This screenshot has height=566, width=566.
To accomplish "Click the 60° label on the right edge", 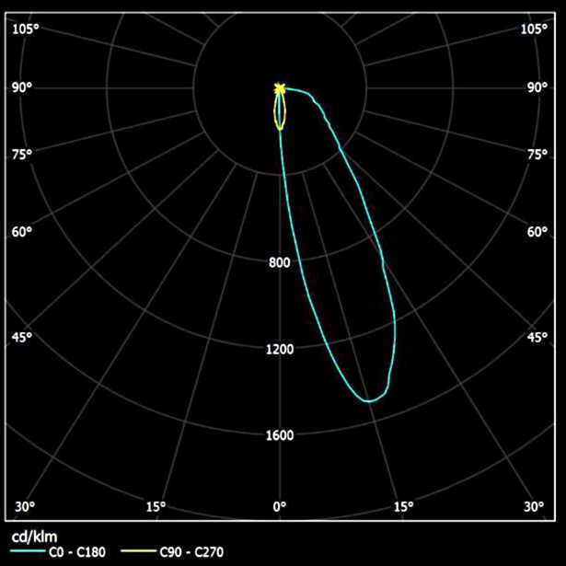I will [x=537, y=232].
